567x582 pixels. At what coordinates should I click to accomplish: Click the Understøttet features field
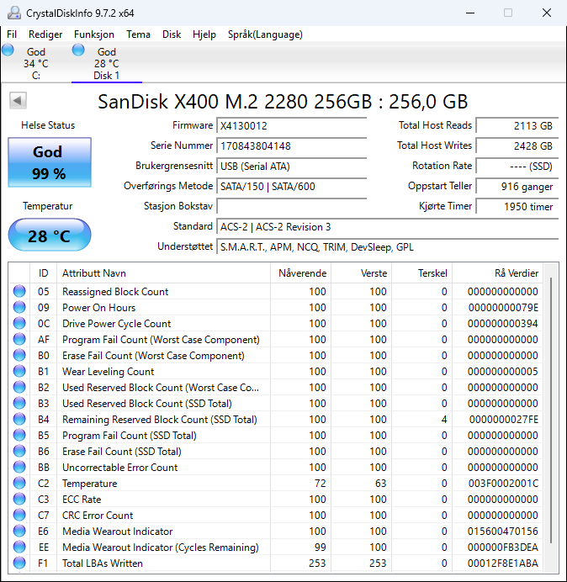click(388, 246)
